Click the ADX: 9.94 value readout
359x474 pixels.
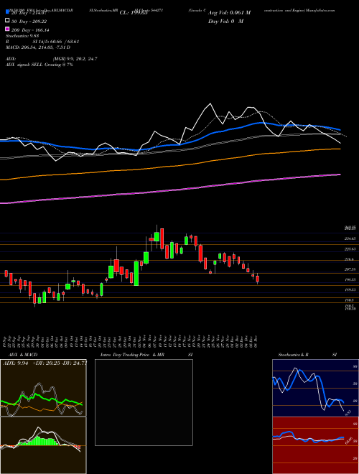coord(15,363)
